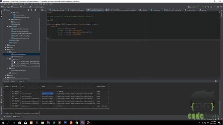Expand the public folder
The height and width of the screenshot is (125, 223).
(x=6, y=75)
